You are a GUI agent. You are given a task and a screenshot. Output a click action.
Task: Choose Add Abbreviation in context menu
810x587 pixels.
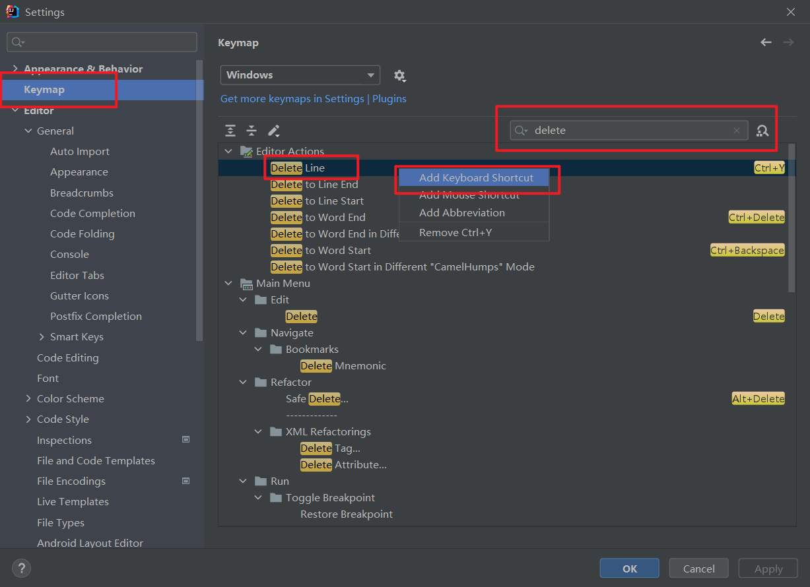[461, 213]
